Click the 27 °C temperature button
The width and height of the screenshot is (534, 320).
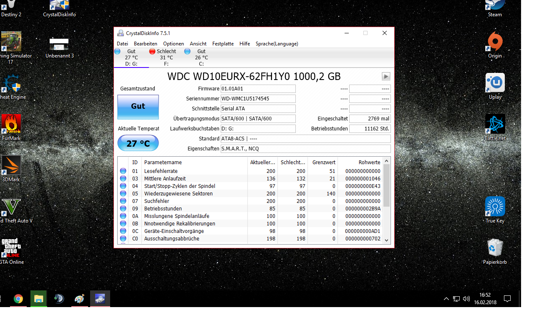tap(138, 143)
